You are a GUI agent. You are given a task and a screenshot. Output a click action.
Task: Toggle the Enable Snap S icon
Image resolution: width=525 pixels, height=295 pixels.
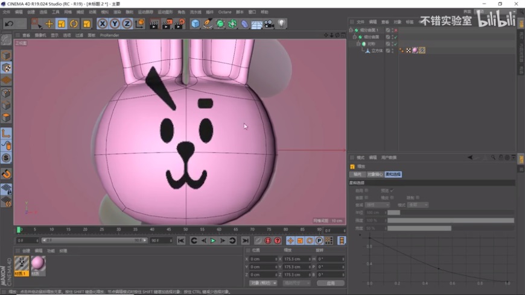click(6, 158)
